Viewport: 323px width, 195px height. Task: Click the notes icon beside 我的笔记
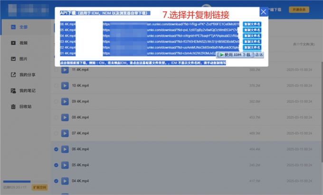[13, 91]
